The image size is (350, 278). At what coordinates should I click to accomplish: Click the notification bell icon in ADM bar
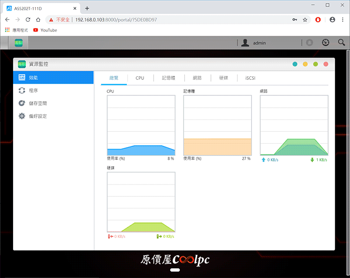click(309, 42)
